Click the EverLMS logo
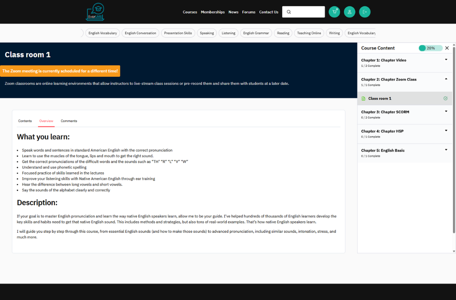This screenshot has width=456, height=300. coord(95,12)
